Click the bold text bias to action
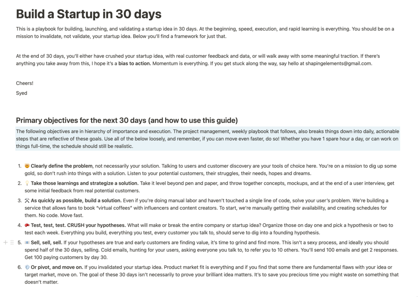 tap(134, 64)
